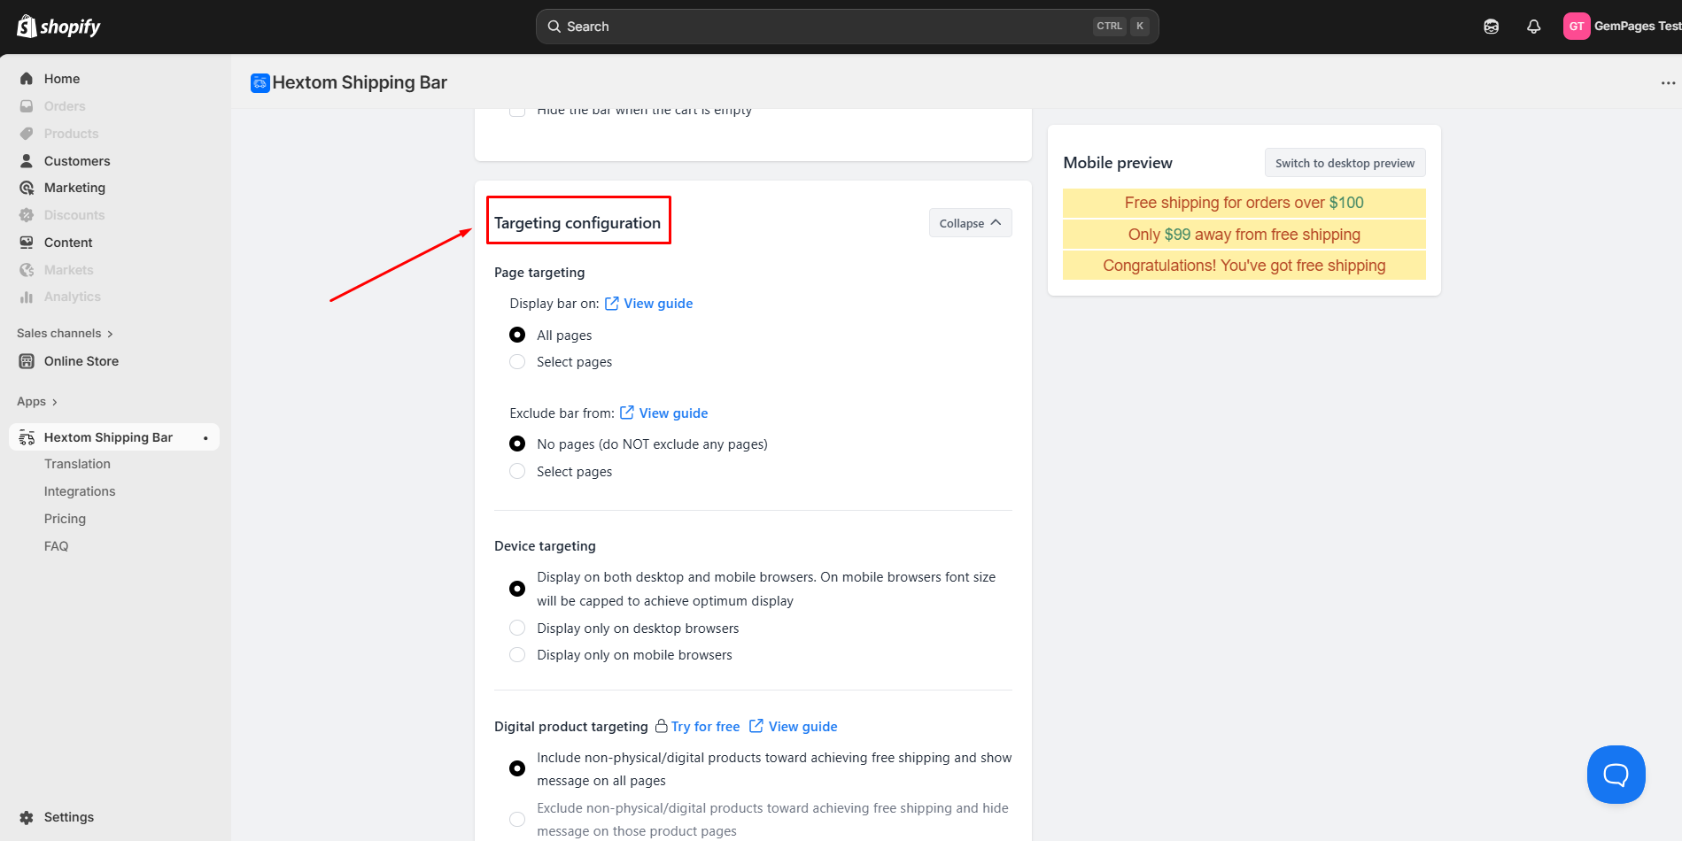Image resolution: width=1682 pixels, height=841 pixels.
Task: Select 'Display only on mobile browsers' option
Action: coord(517,655)
